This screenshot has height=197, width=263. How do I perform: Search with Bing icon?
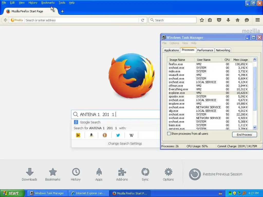tap(78, 135)
